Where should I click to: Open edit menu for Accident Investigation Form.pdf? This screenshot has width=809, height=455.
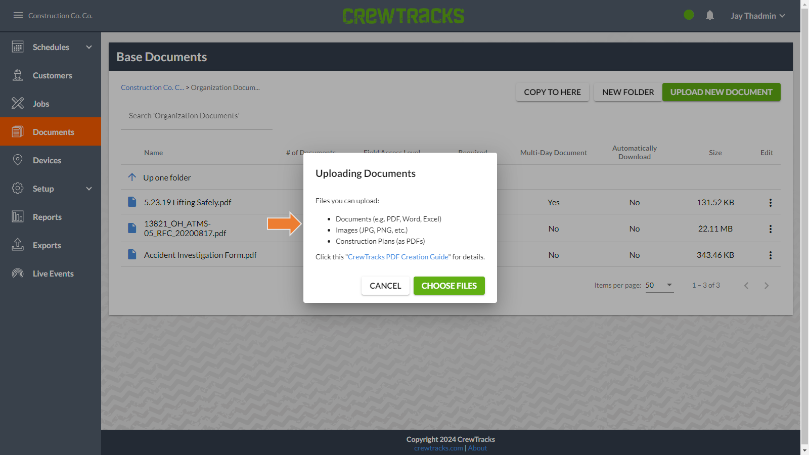coord(771,255)
